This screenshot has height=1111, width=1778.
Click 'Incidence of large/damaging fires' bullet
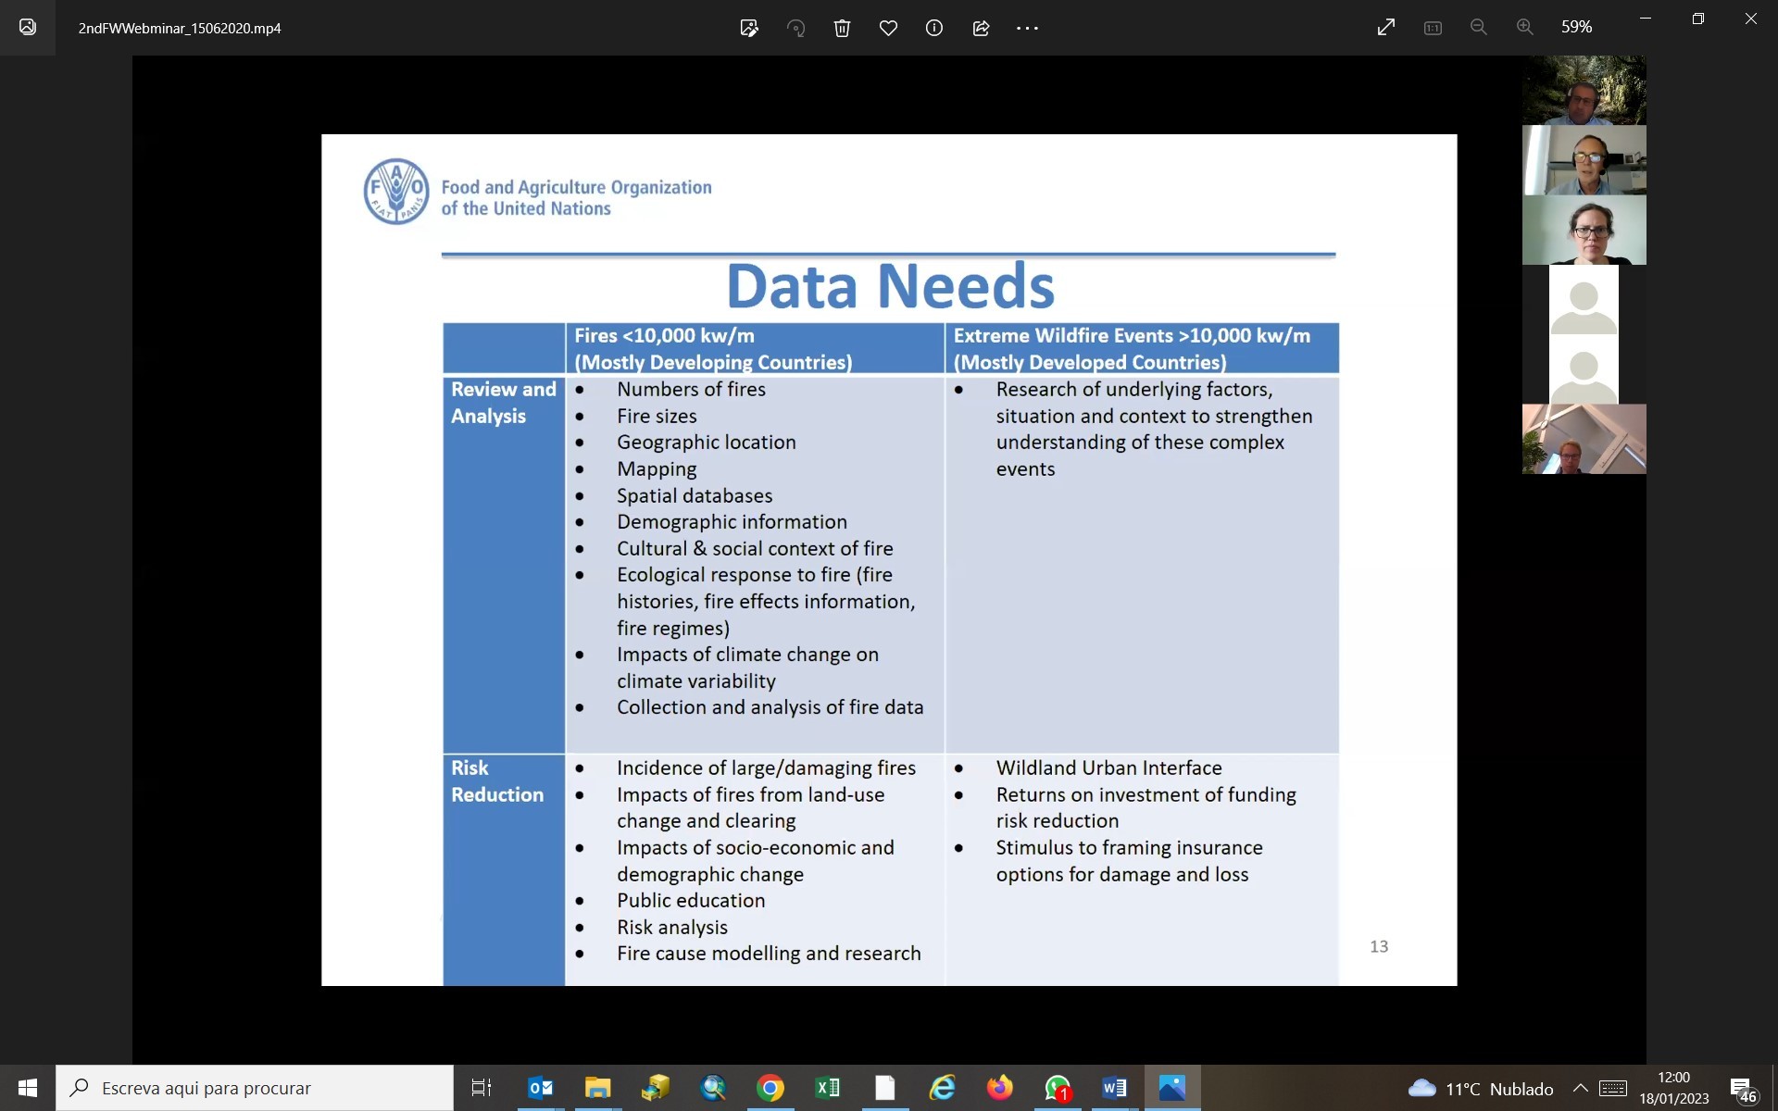point(766,768)
